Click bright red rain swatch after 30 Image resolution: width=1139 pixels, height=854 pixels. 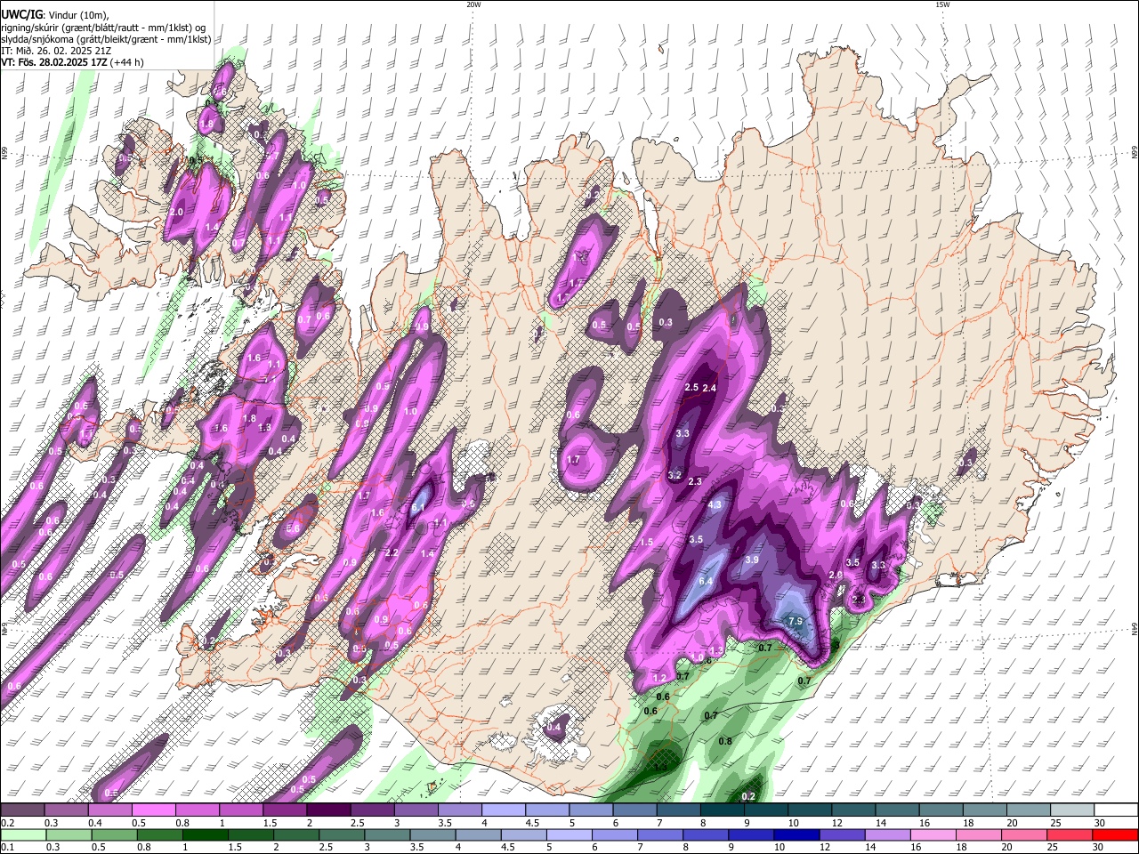coord(1115,834)
